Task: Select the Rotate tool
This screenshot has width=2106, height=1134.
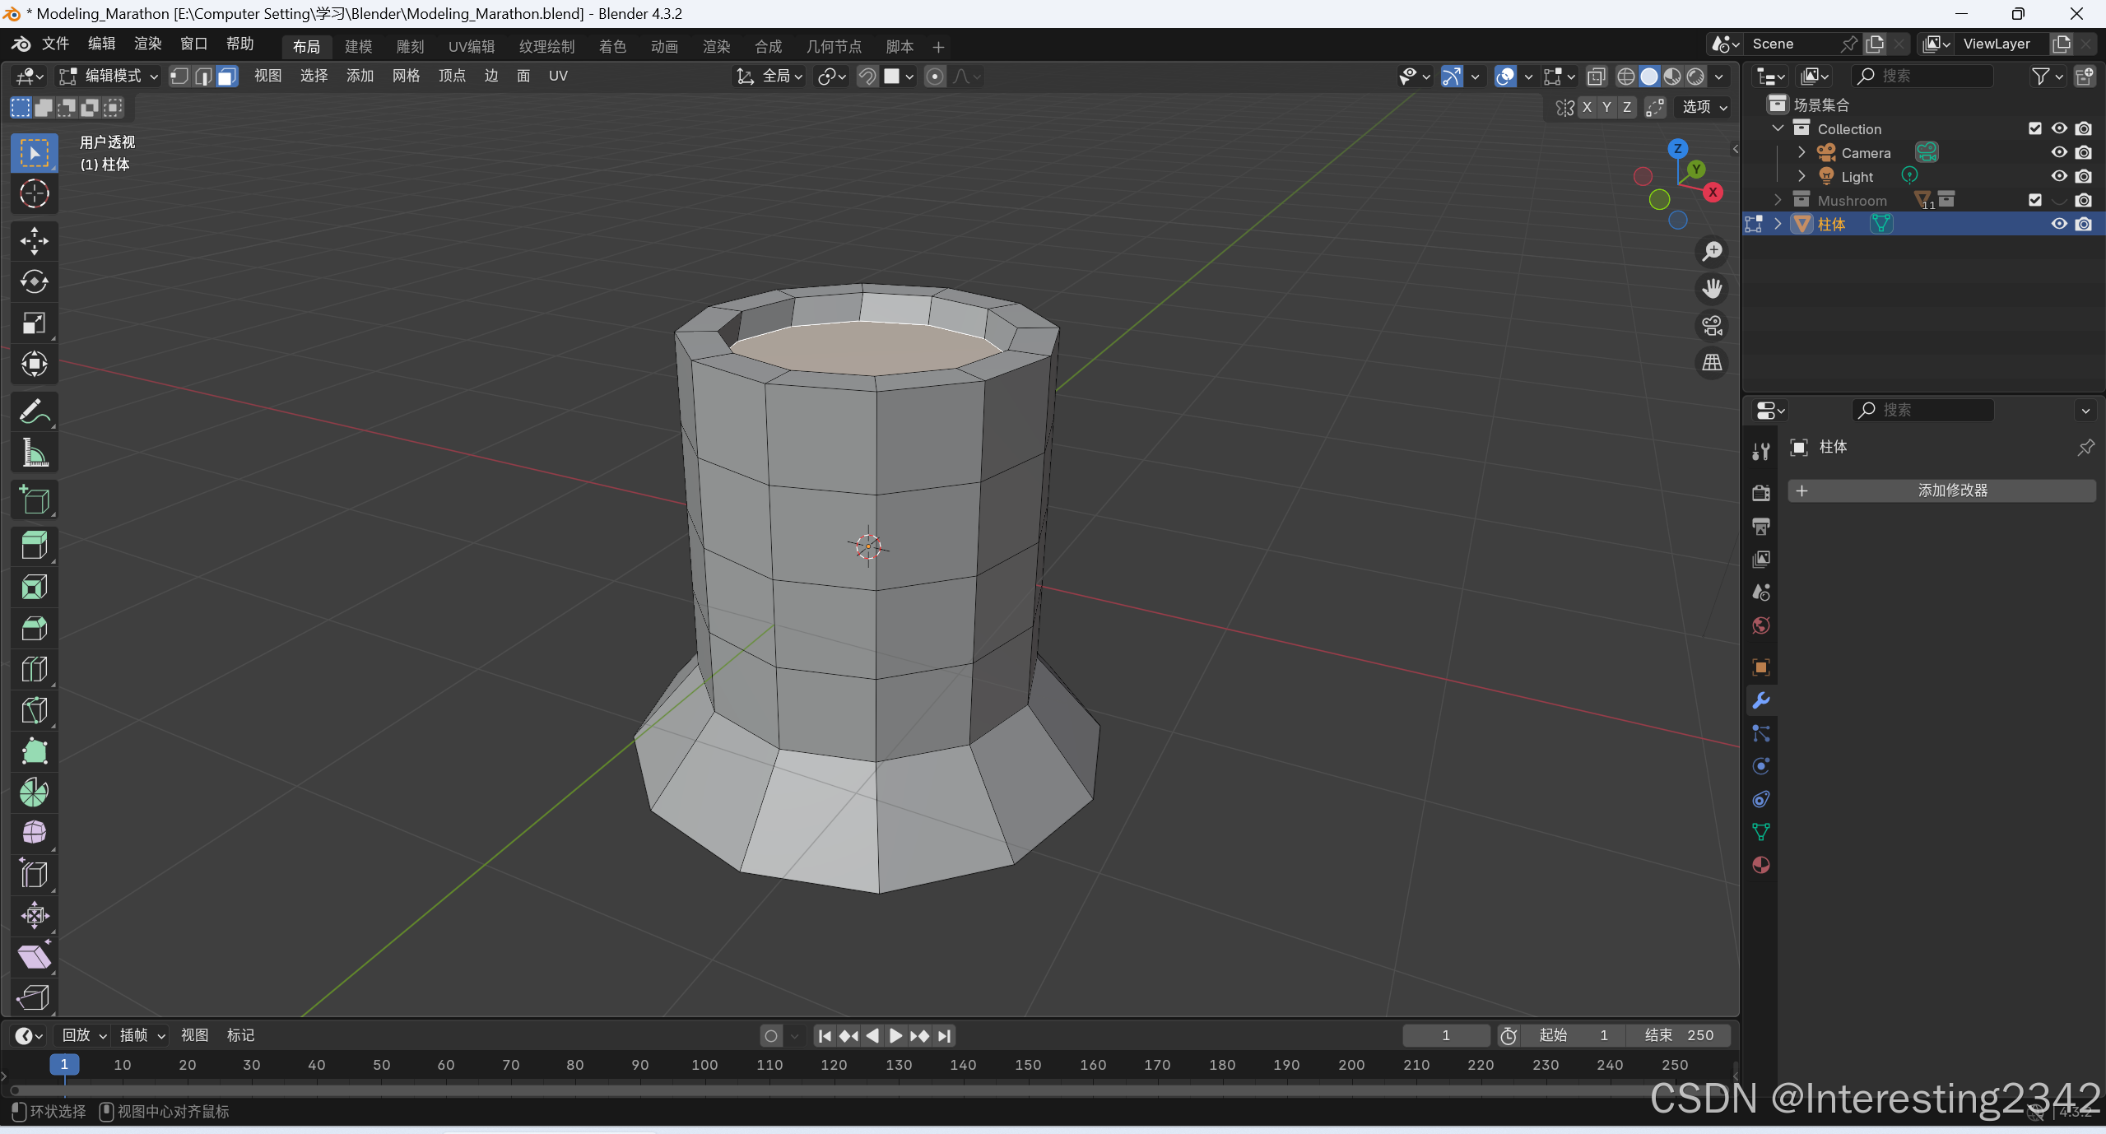Action: [x=34, y=282]
